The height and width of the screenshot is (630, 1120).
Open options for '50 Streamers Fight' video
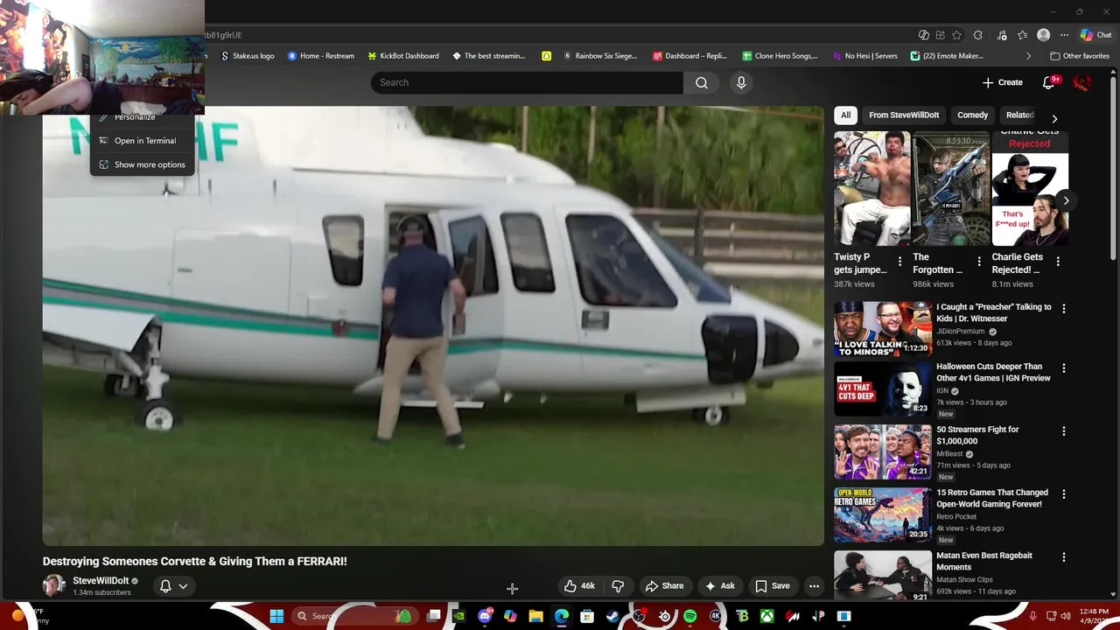coord(1064,431)
